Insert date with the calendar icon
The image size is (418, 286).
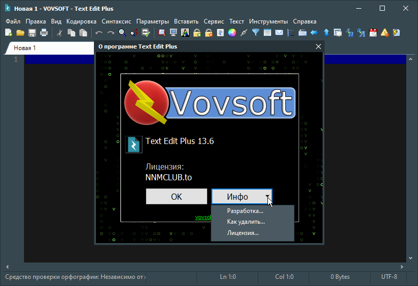coord(373,33)
